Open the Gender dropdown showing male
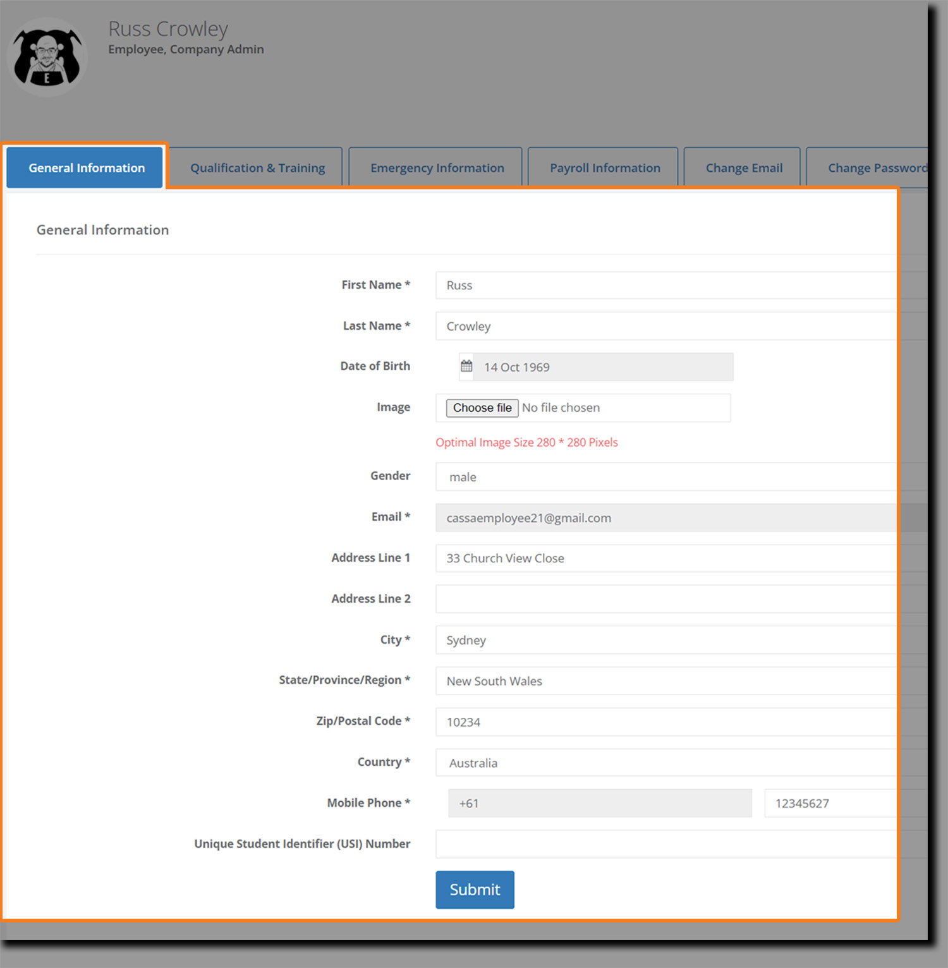Viewport: 948px width, 968px height. 681,477
